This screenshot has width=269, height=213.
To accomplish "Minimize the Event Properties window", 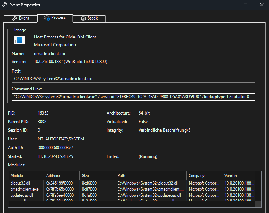I will 229,5.
